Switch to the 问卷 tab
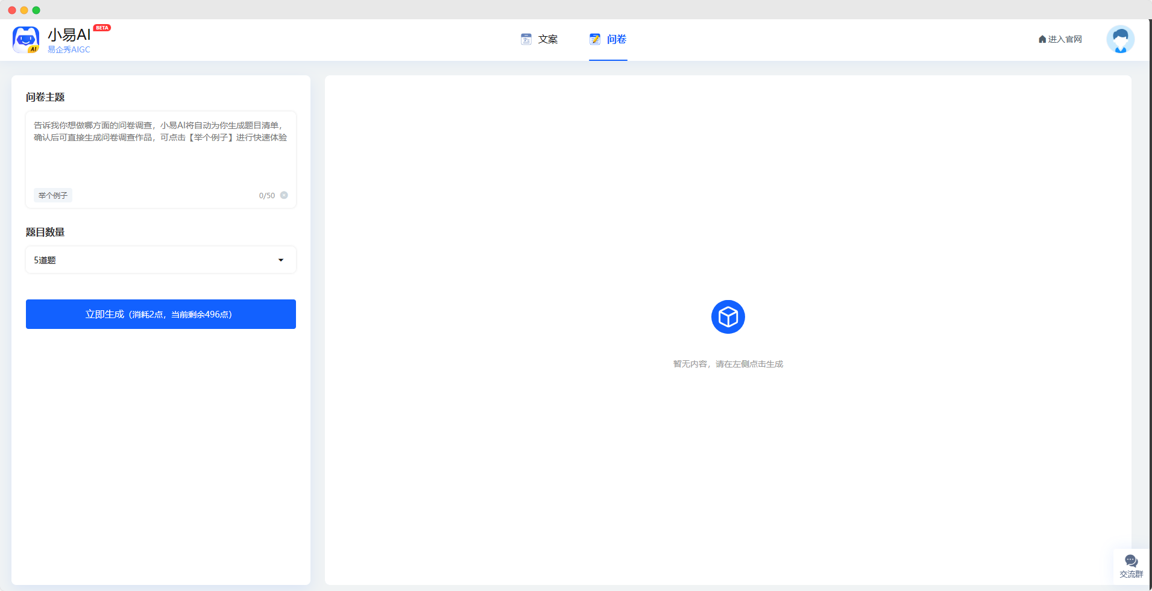This screenshot has height=591, width=1152. click(608, 39)
